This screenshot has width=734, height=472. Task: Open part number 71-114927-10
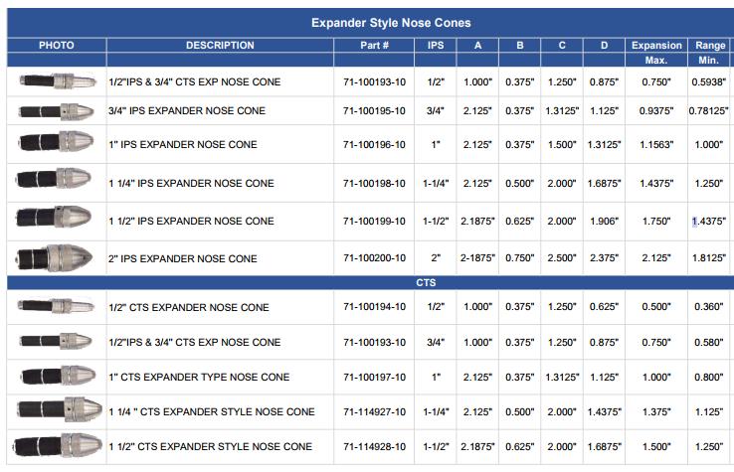point(374,411)
